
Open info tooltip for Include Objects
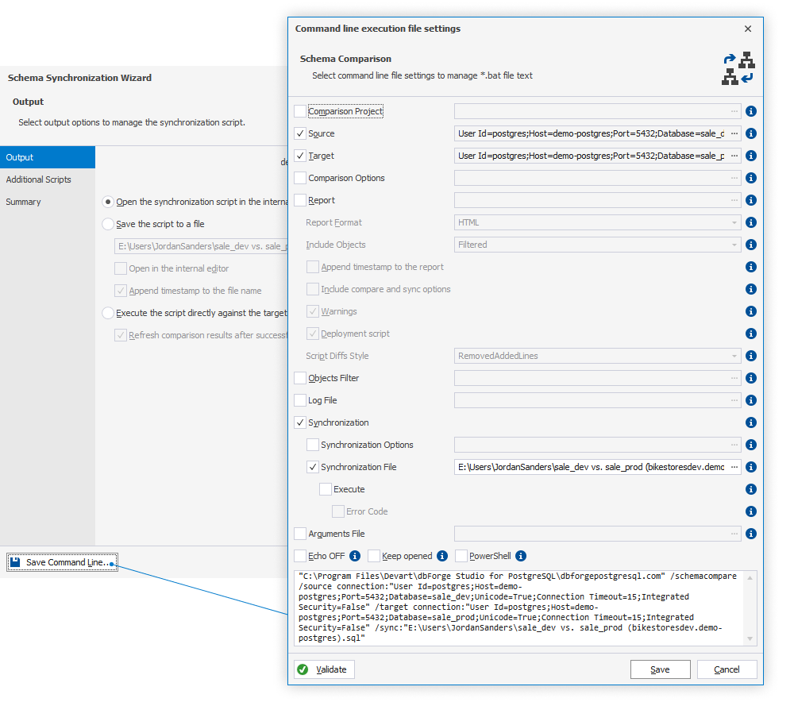point(751,245)
